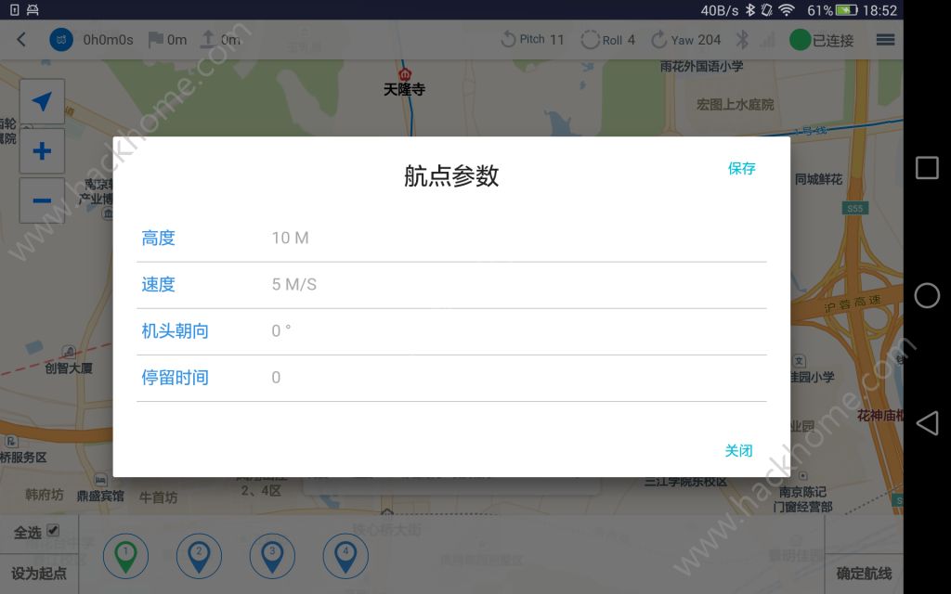Tap the grey Bluetooth icon in app bar

point(742,40)
